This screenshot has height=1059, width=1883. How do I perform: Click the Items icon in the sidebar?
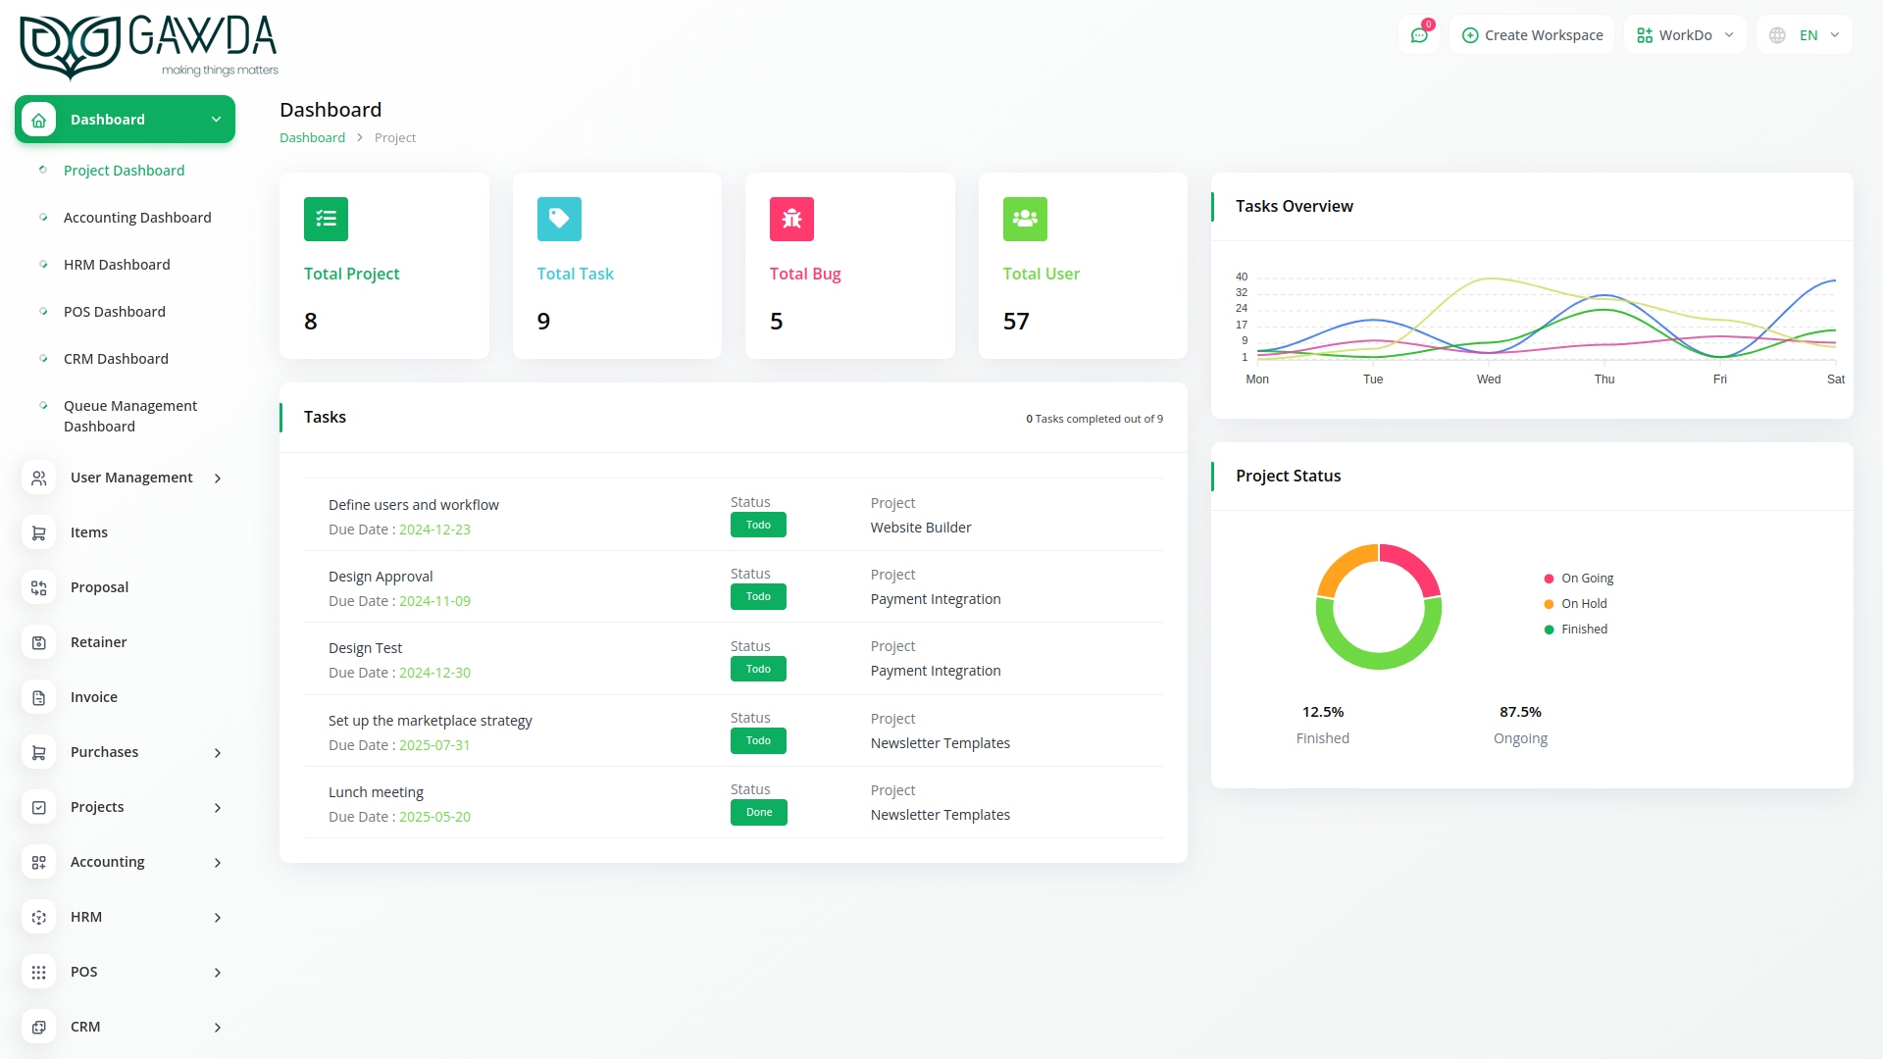(38, 532)
